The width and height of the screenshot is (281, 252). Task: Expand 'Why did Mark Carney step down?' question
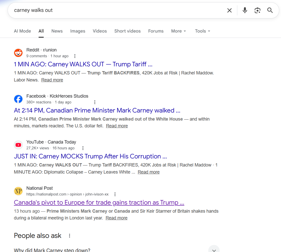214,250
